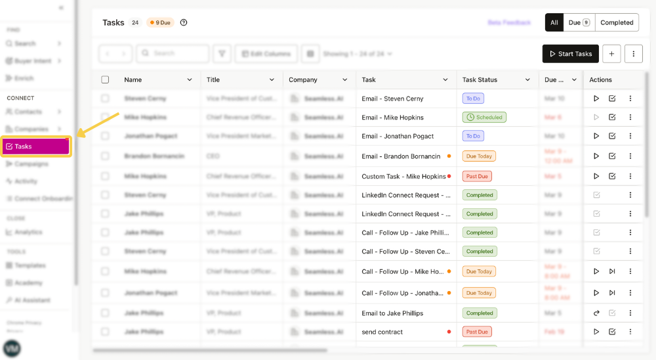Viewport: 656px width, 360px height.
Task: Select the Email to Jake Phillips row checkbox
Action: pos(105,313)
